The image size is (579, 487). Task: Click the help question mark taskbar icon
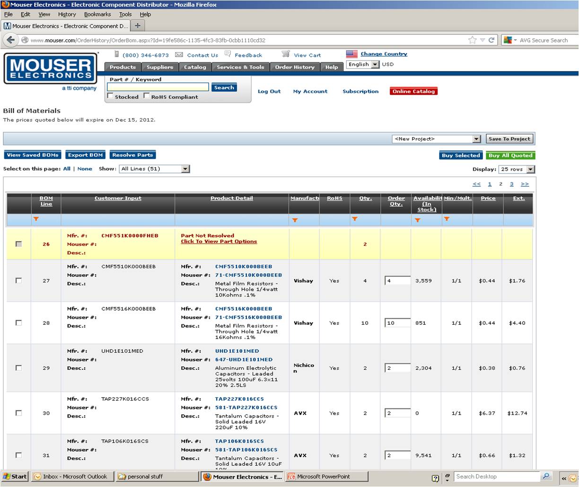coord(435,478)
